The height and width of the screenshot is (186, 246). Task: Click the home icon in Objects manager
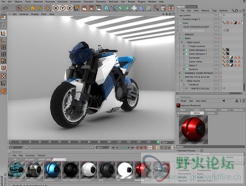237,10
